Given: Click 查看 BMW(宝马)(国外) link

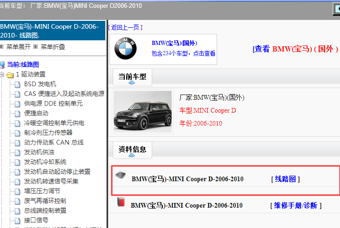Looking at the screenshot, I should 295,49.
